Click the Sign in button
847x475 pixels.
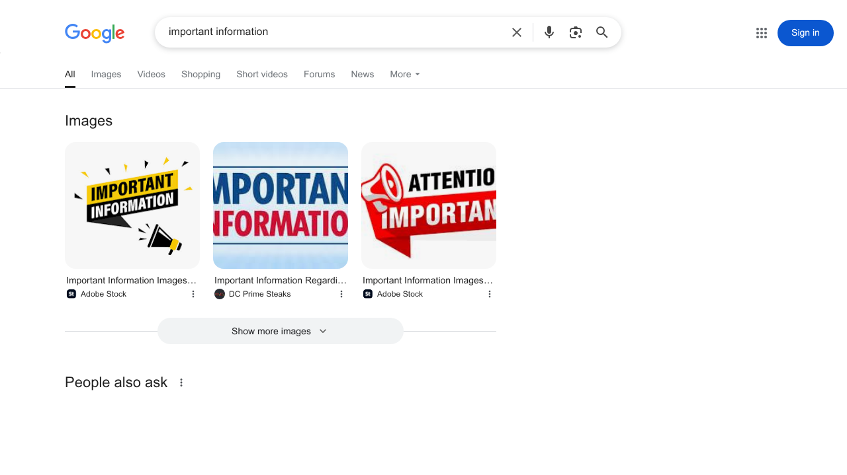point(805,33)
